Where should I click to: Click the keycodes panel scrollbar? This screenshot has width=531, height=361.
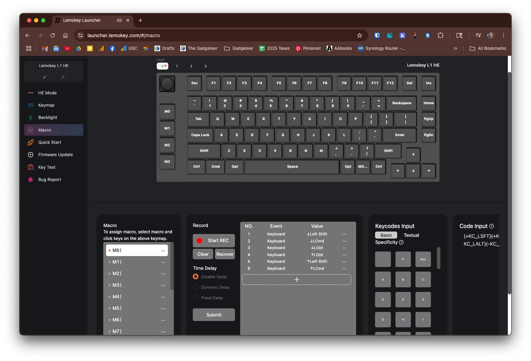pos(438,258)
